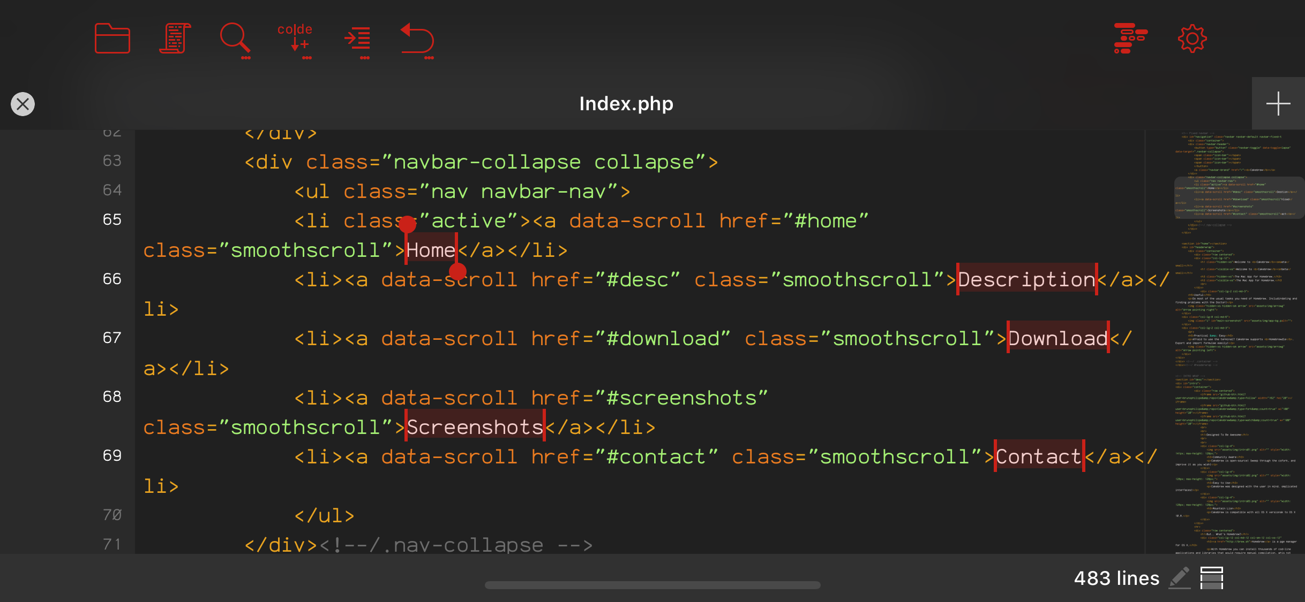Open the settings gear icon
Viewport: 1305px width, 602px height.
(x=1192, y=39)
